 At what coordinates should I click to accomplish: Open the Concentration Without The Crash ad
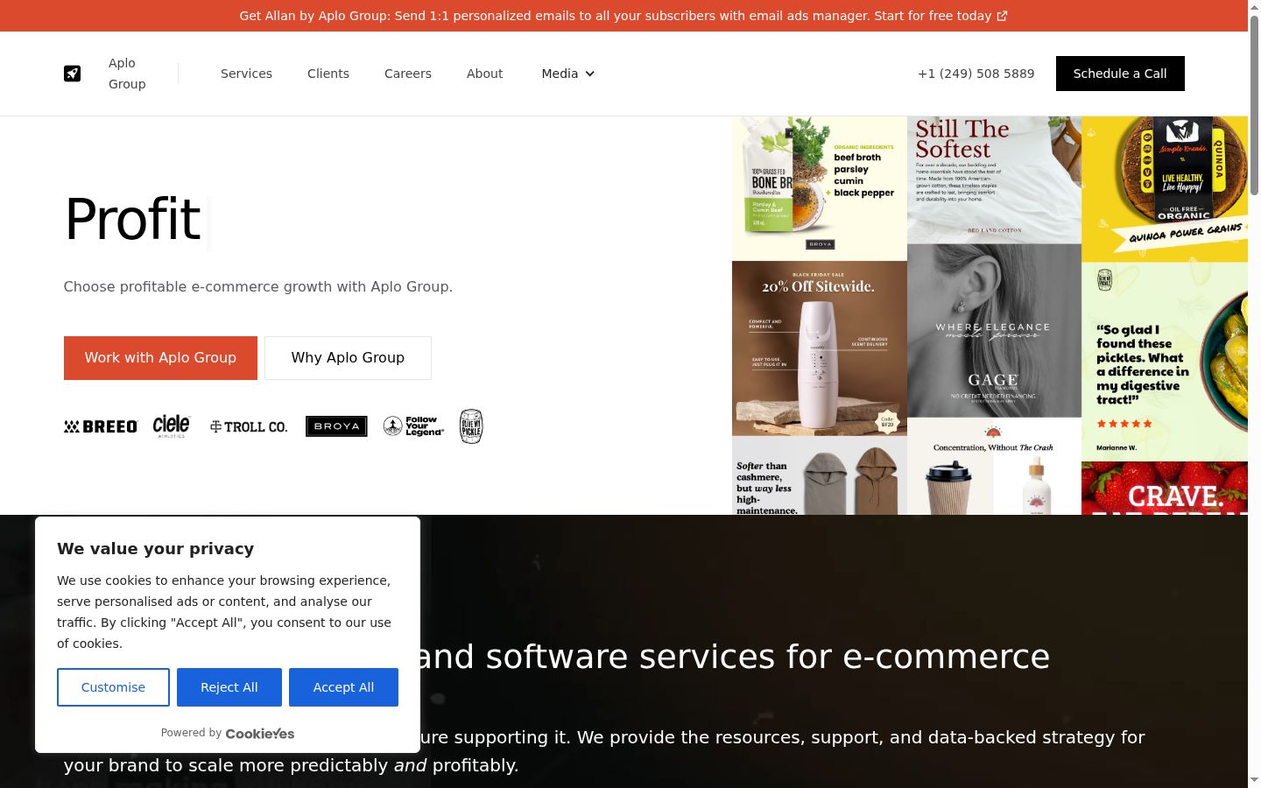pos(994,466)
